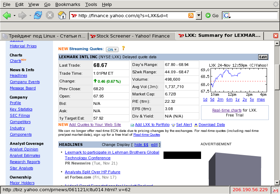Screen dimensions: 280x194
Task: Click the mail icon in status bar
Action: [x=275, y=190]
